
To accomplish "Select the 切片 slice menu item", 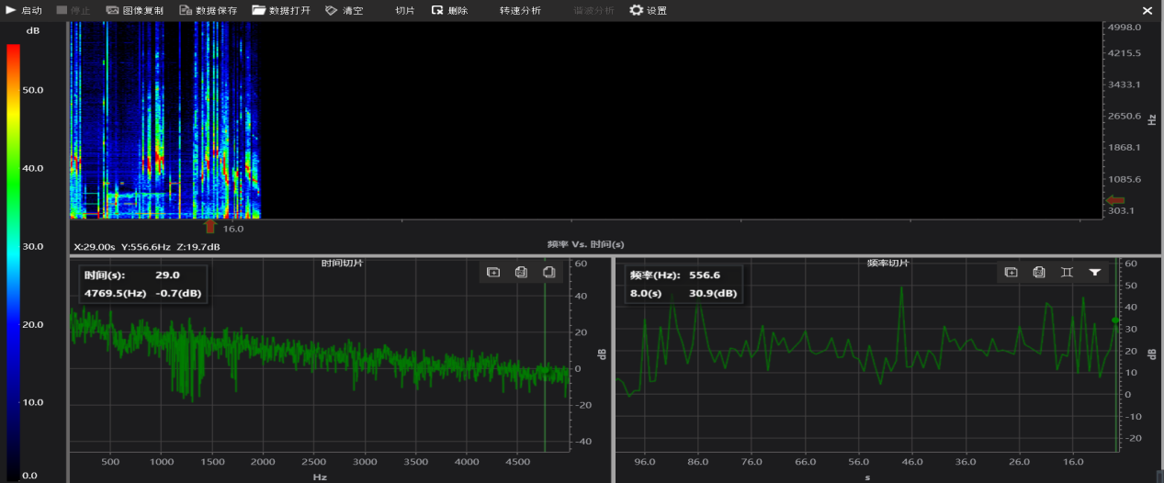I will tap(405, 11).
